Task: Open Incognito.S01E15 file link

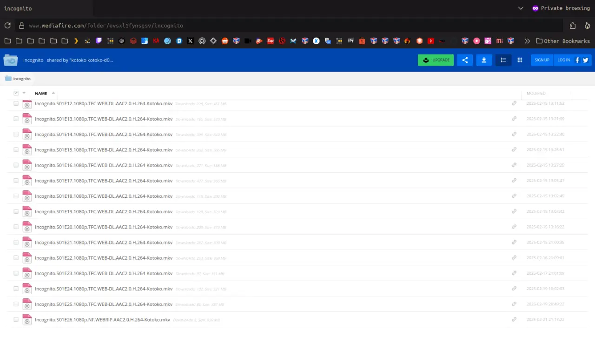Action: tap(104, 149)
